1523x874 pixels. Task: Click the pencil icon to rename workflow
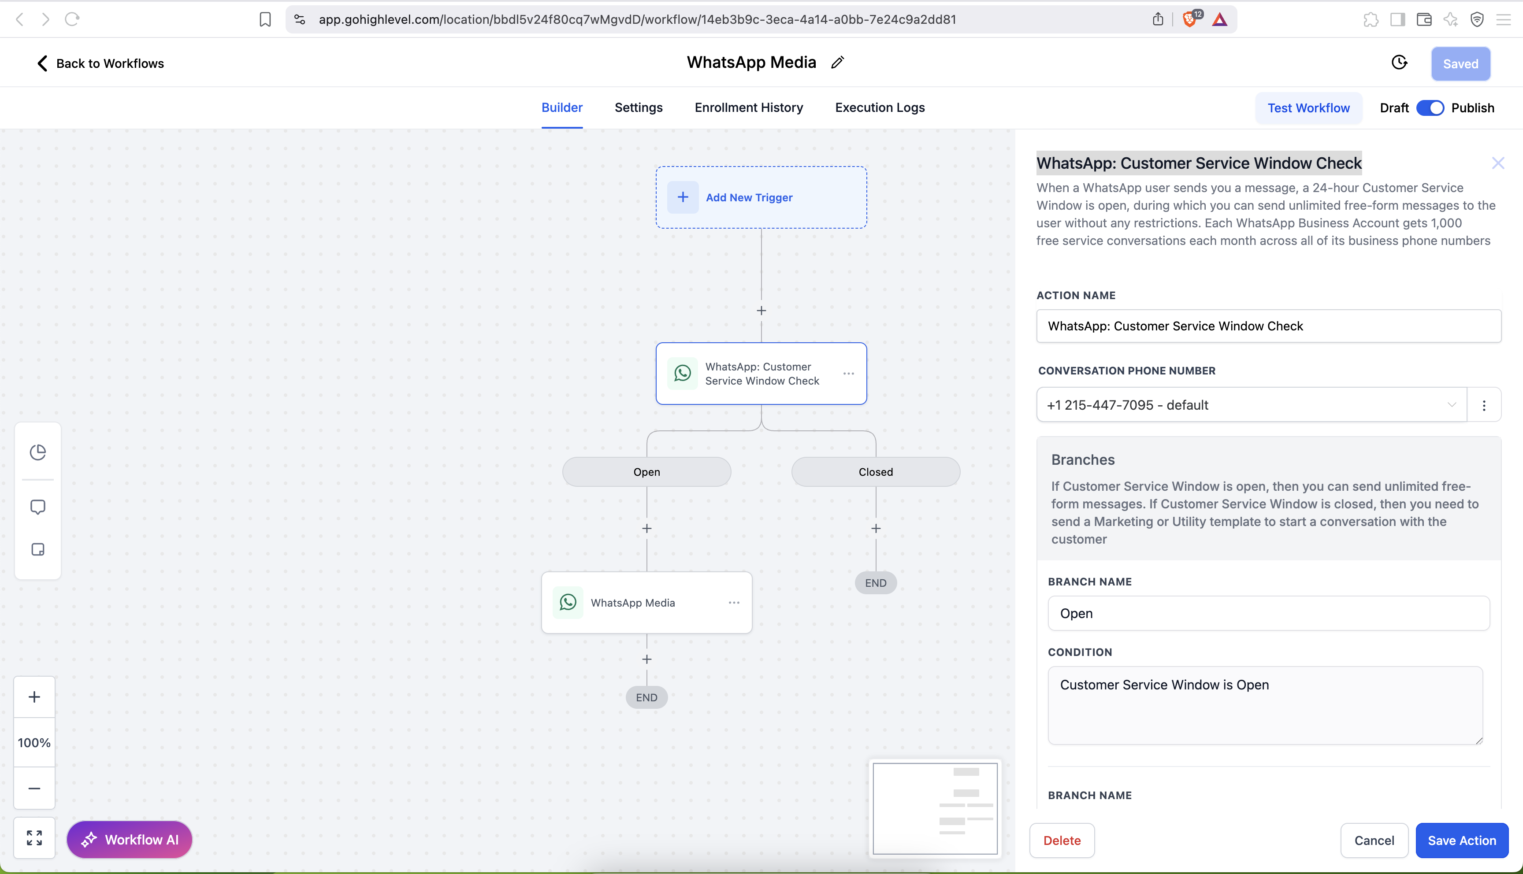837,63
